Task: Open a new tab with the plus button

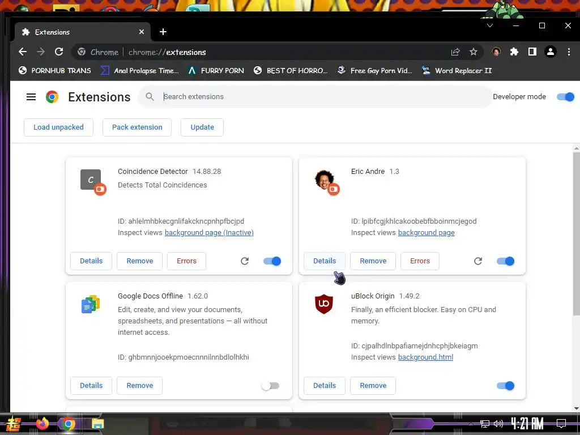Action: [163, 32]
